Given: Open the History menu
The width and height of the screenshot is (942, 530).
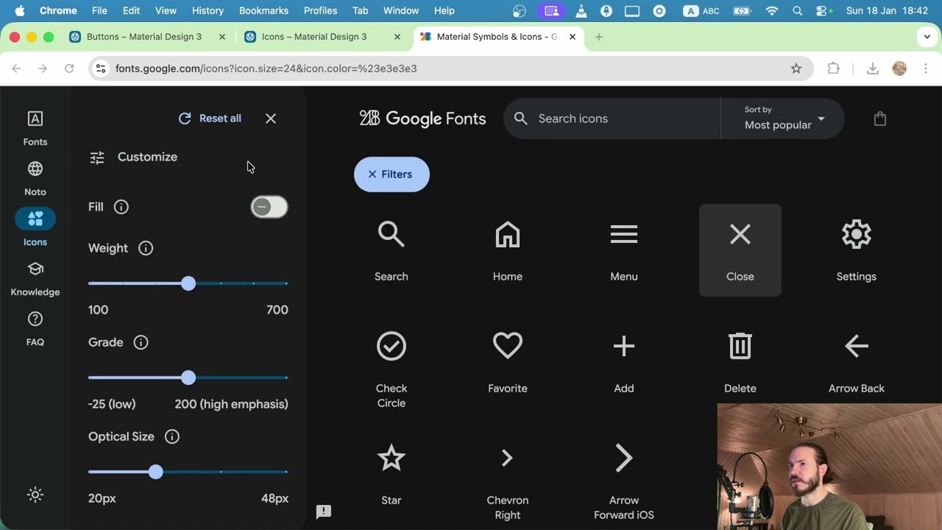Looking at the screenshot, I should (x=208, y=10).
